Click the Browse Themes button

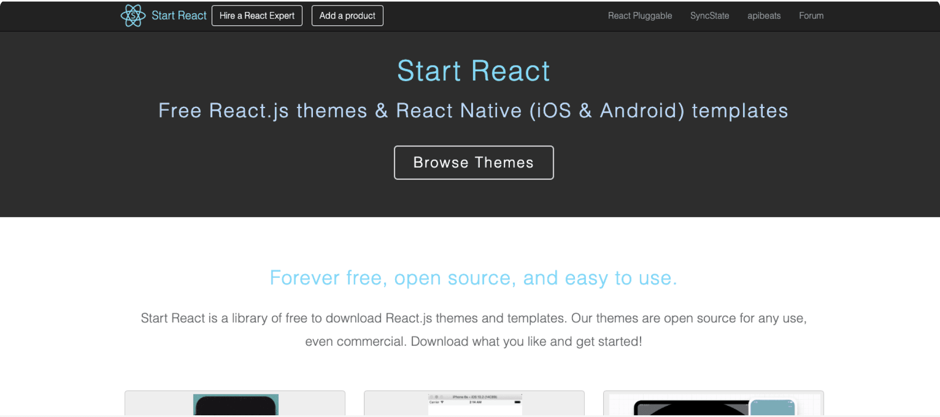473,162
